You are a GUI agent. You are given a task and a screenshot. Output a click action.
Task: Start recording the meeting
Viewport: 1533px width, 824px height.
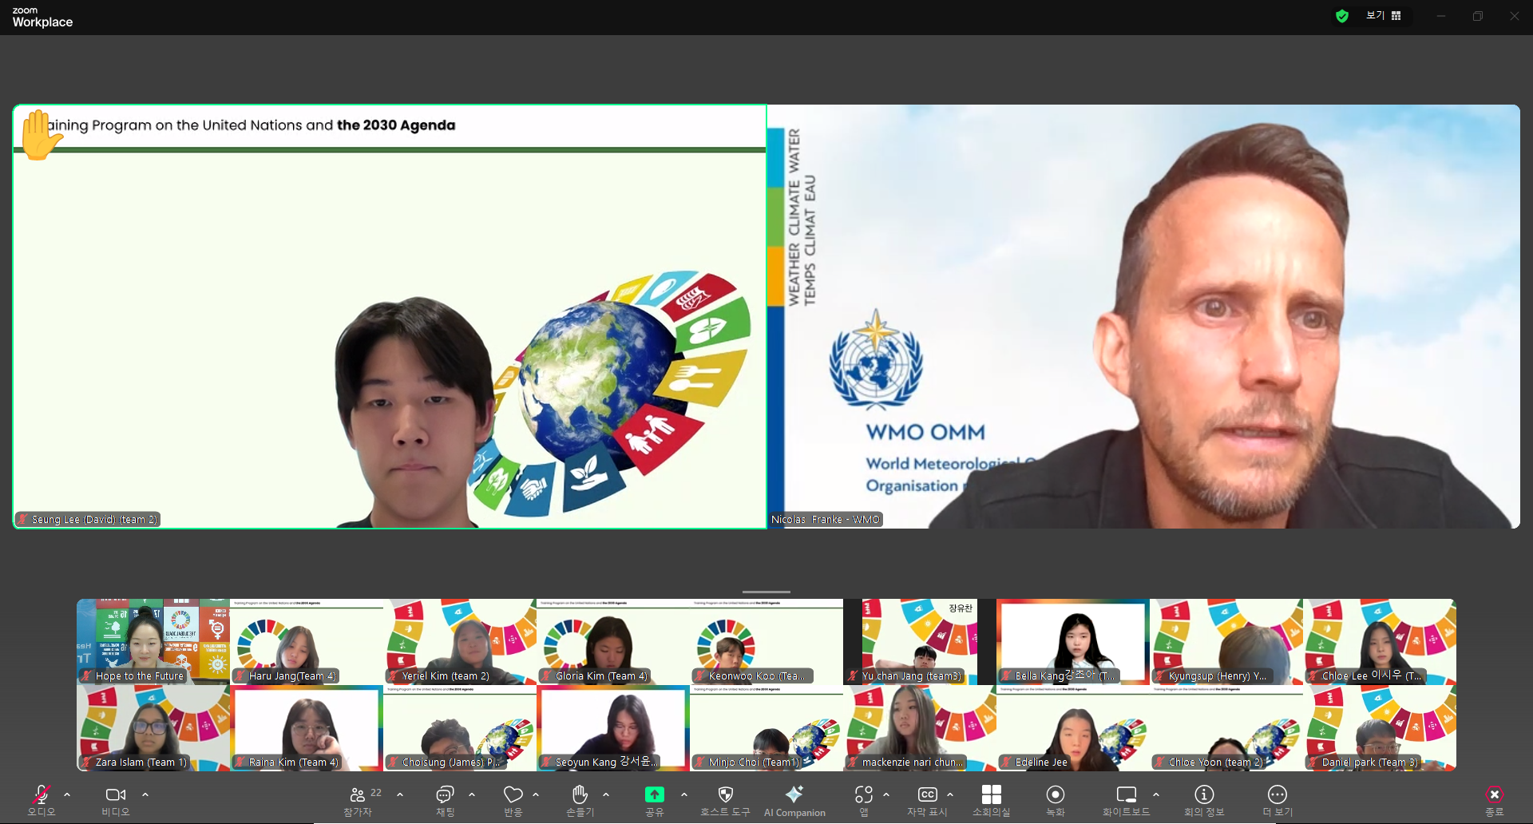click(1056, 800)
